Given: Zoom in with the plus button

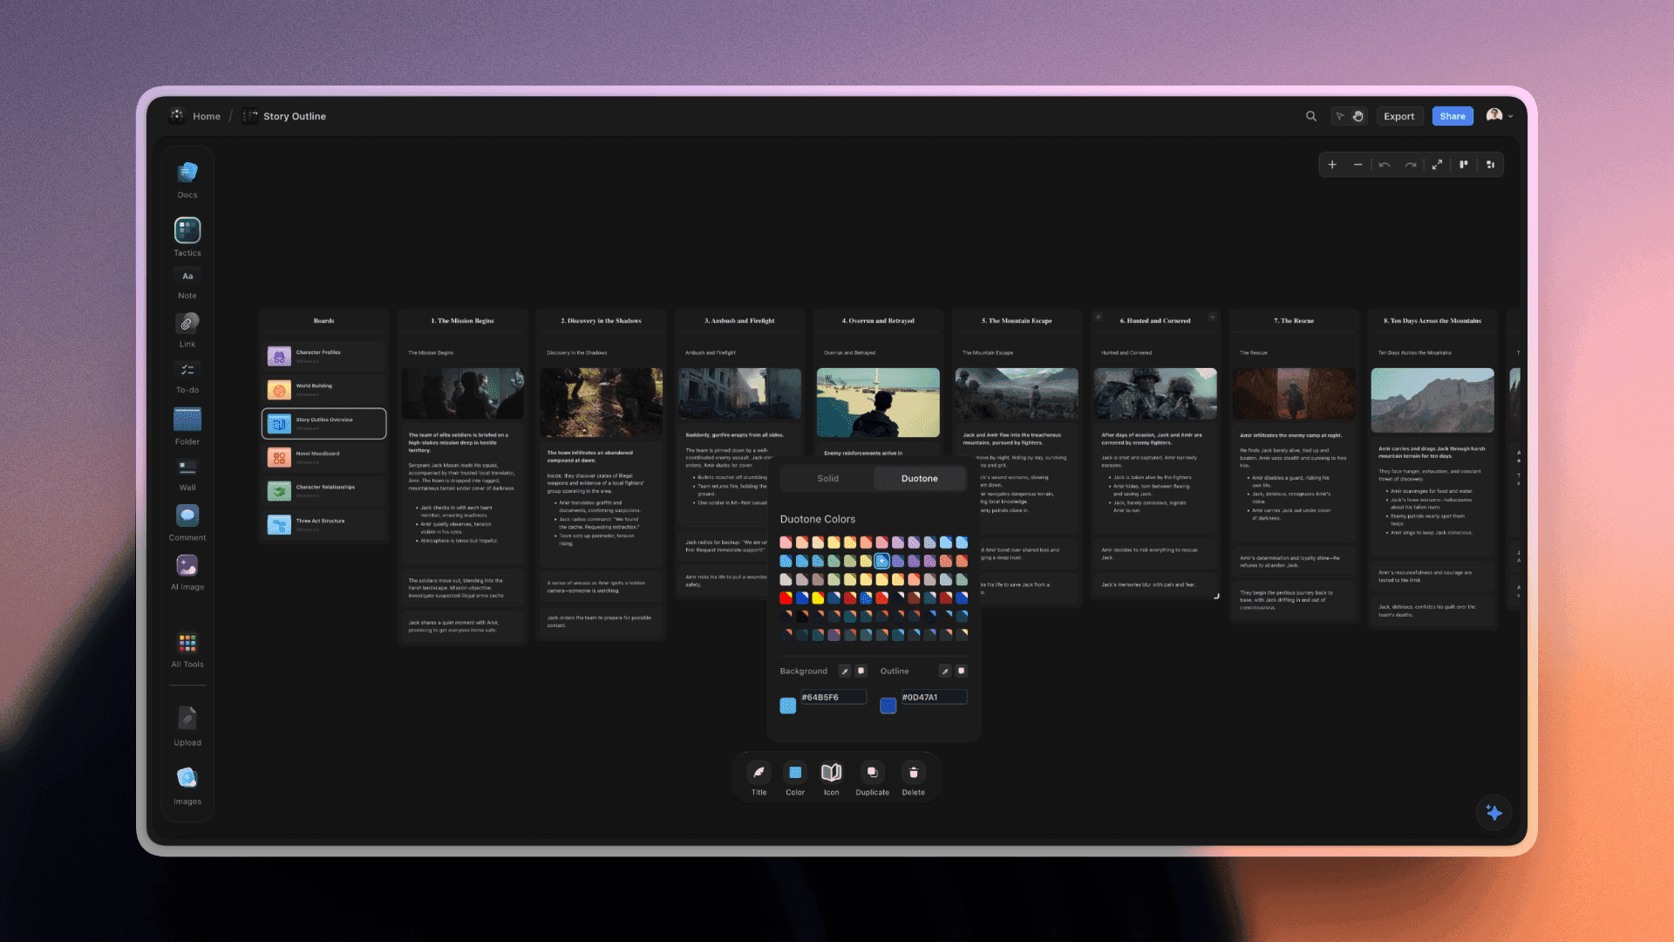Looking at the screenshot, I should pyautogui.click(x=1332, y=165).
